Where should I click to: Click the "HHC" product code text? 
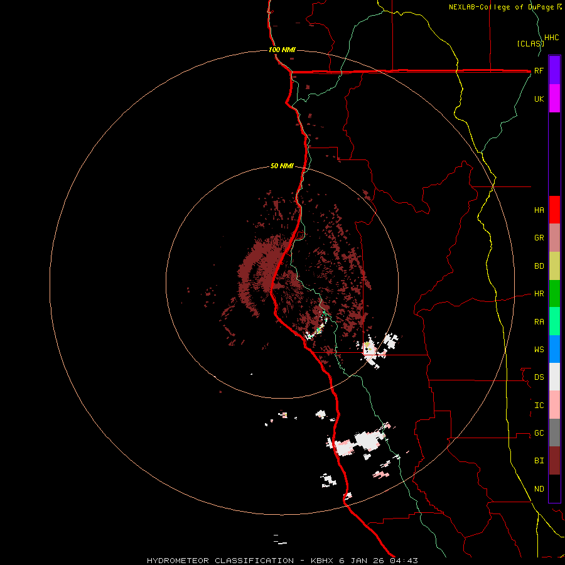(x=551, y=38)
